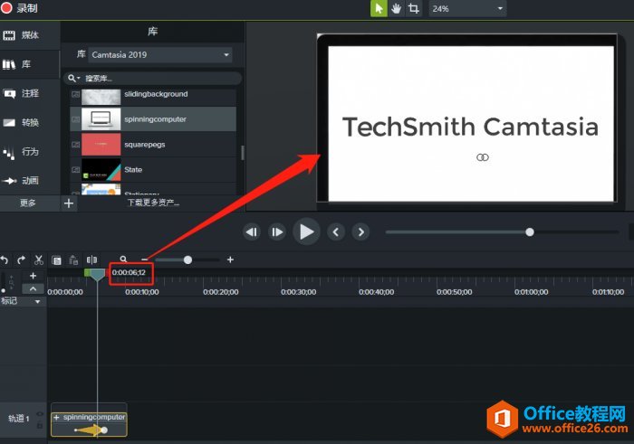
Task: Click the preview playback progress slider handle
Action: tap(530, 232)
